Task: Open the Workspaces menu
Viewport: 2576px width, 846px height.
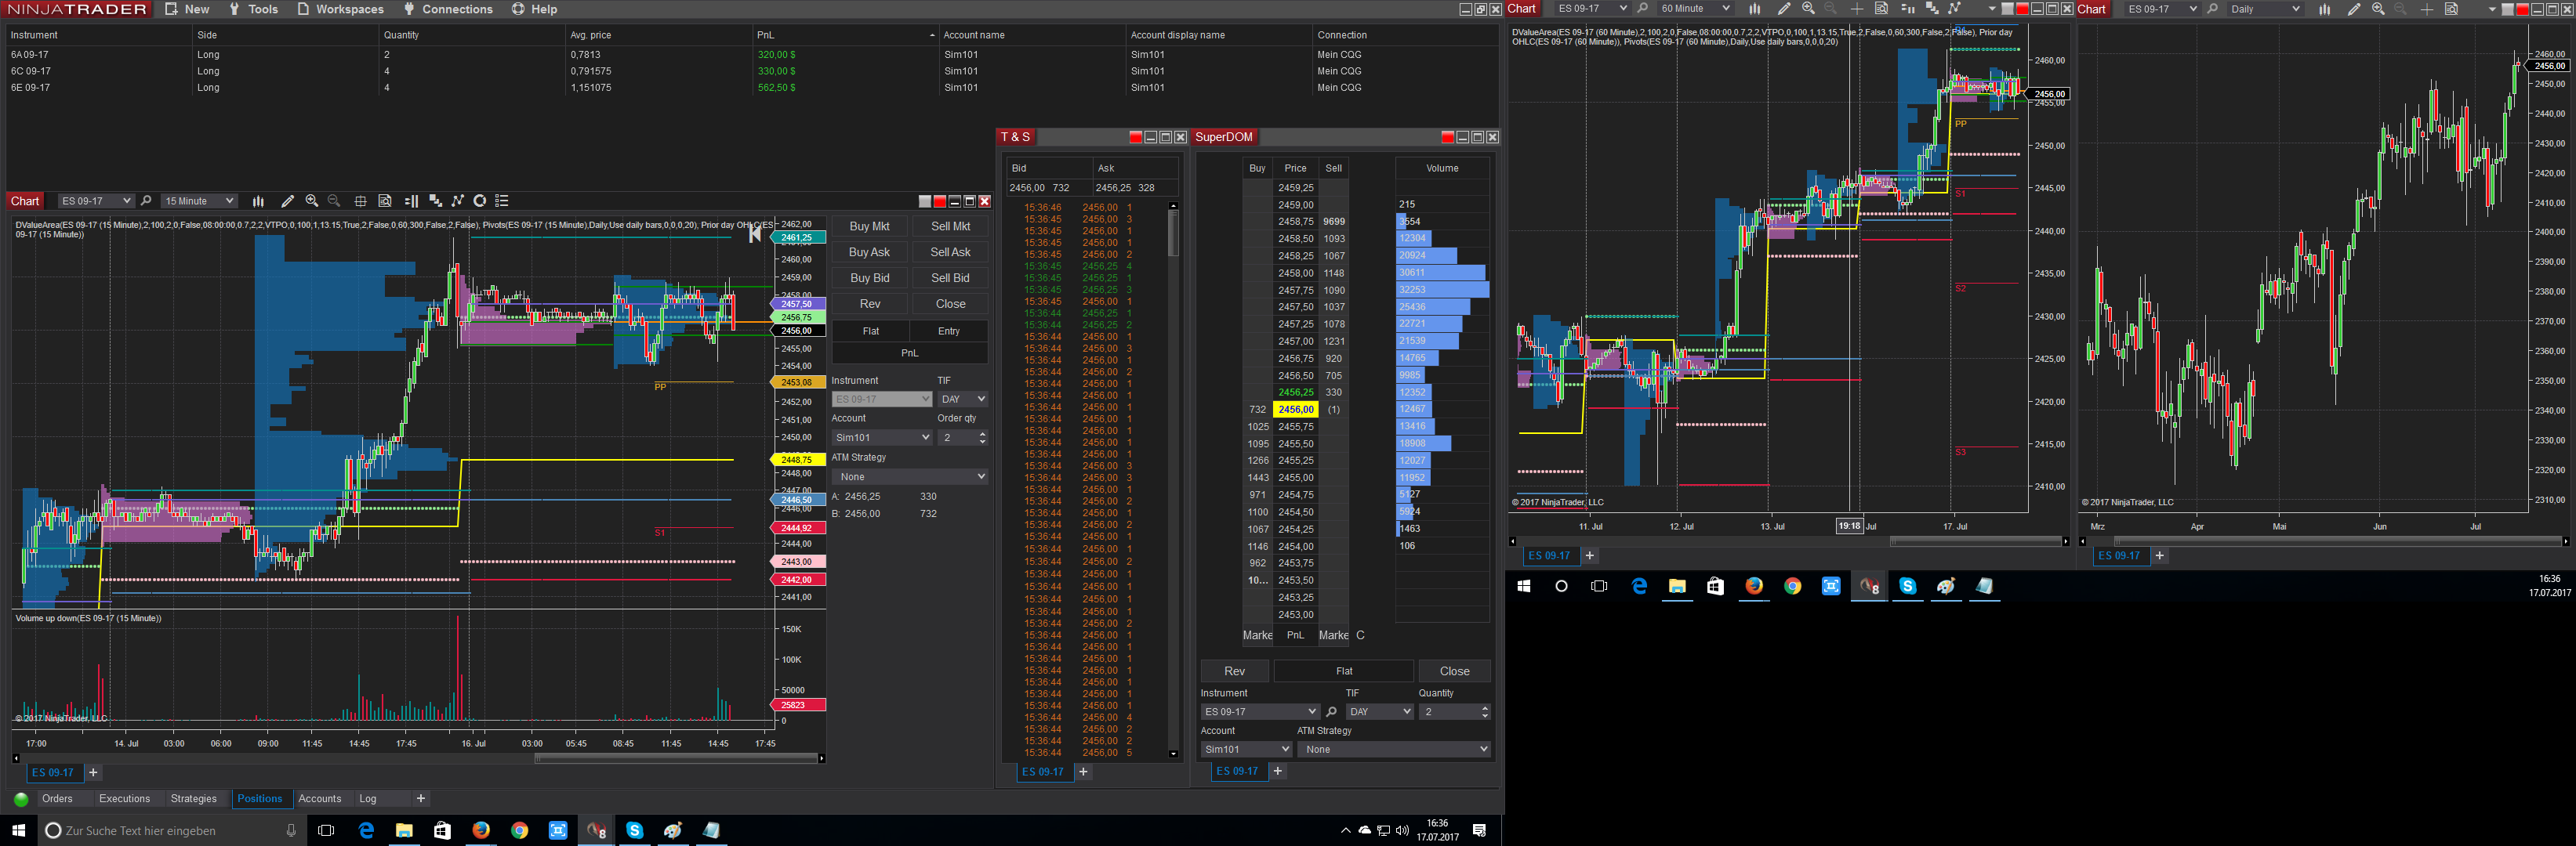Action: (x=340, y=9)
